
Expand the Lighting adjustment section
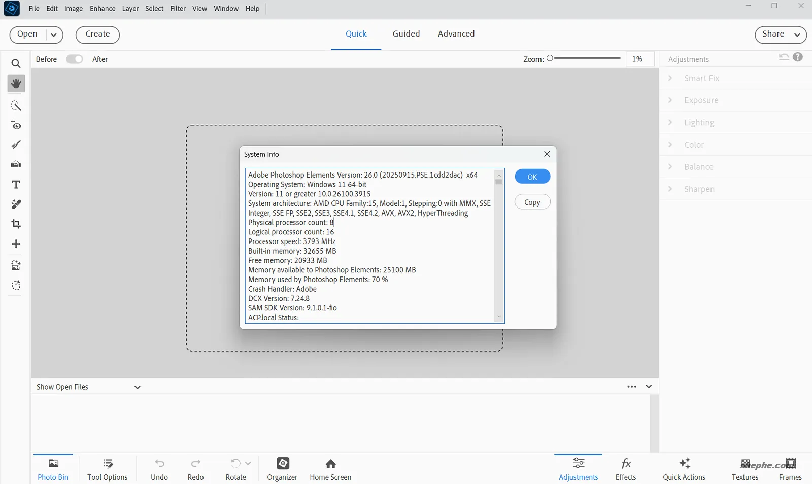(x=700, y=122)
